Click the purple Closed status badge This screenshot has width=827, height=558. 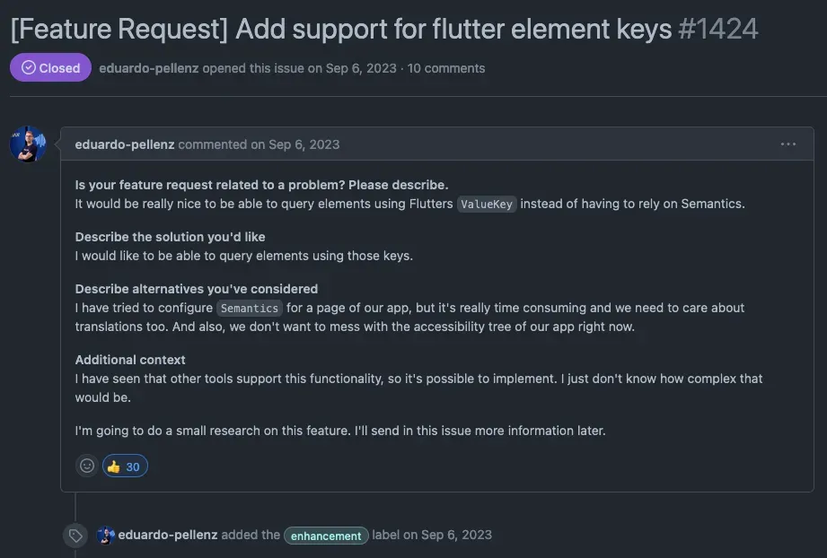(50, 68)
